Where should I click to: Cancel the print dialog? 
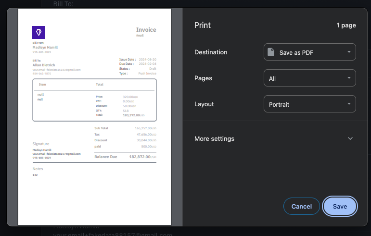[x=302, y=206]
